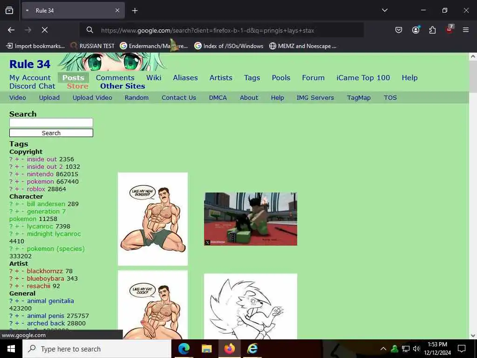Open the Extensions puzzle icon
This screenshot has width=477, height=358.
pyautogui.click(x=432, y=30)
